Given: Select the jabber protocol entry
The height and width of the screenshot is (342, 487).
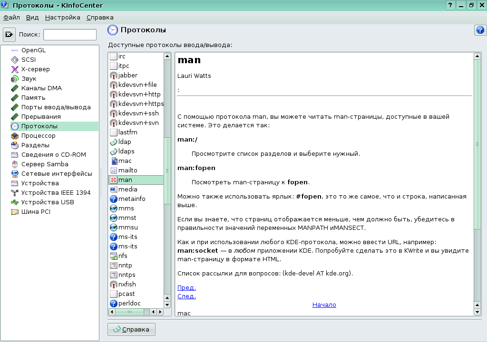Looking at the screenshot, I should tap(127, 75).
